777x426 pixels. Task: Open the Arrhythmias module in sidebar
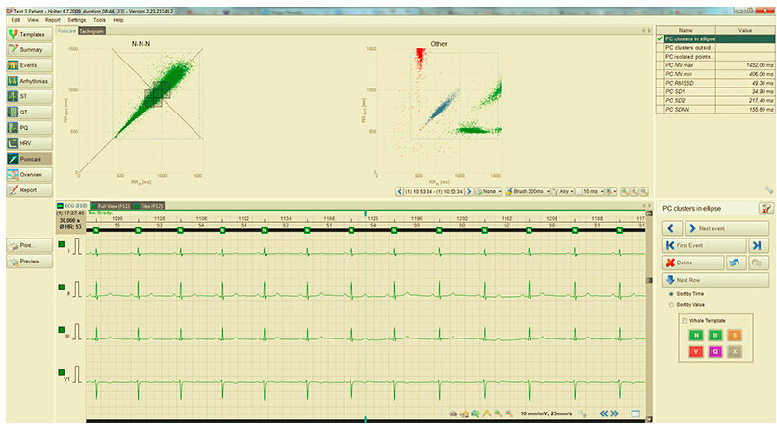[28, 81]
